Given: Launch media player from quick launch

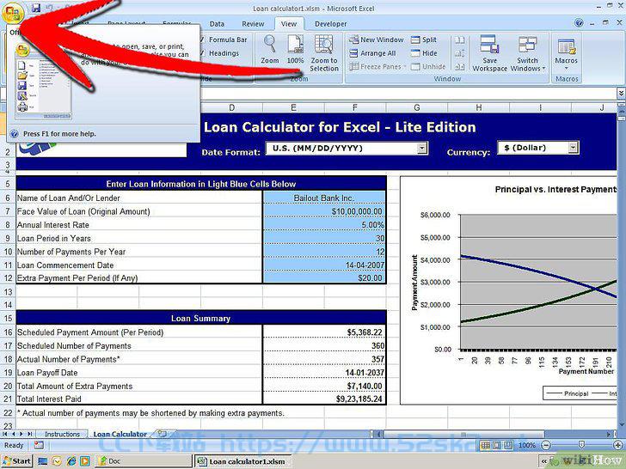Looking at the screenshot, I should pos(85,461).
